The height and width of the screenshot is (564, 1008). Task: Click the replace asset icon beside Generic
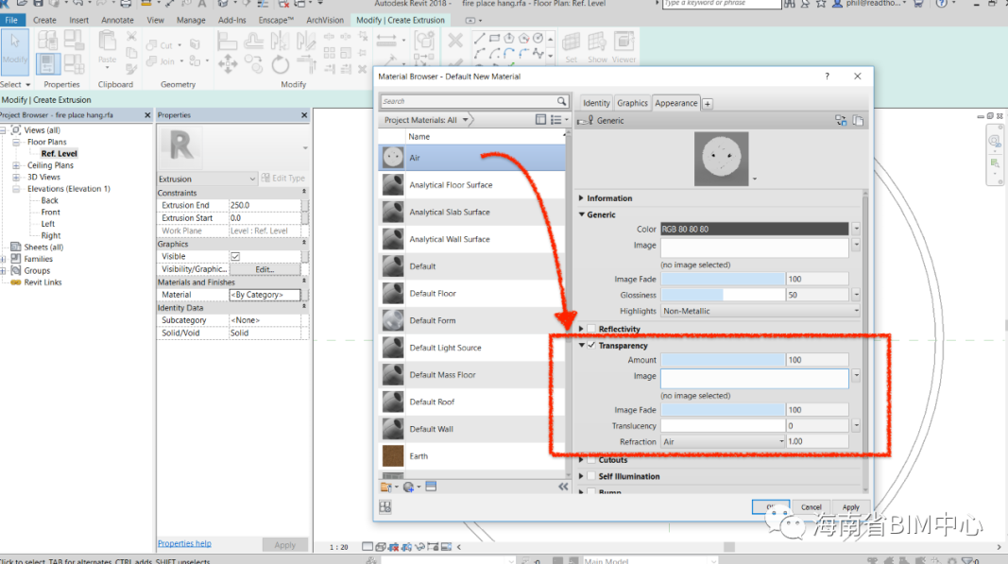[x=841, y=120]
